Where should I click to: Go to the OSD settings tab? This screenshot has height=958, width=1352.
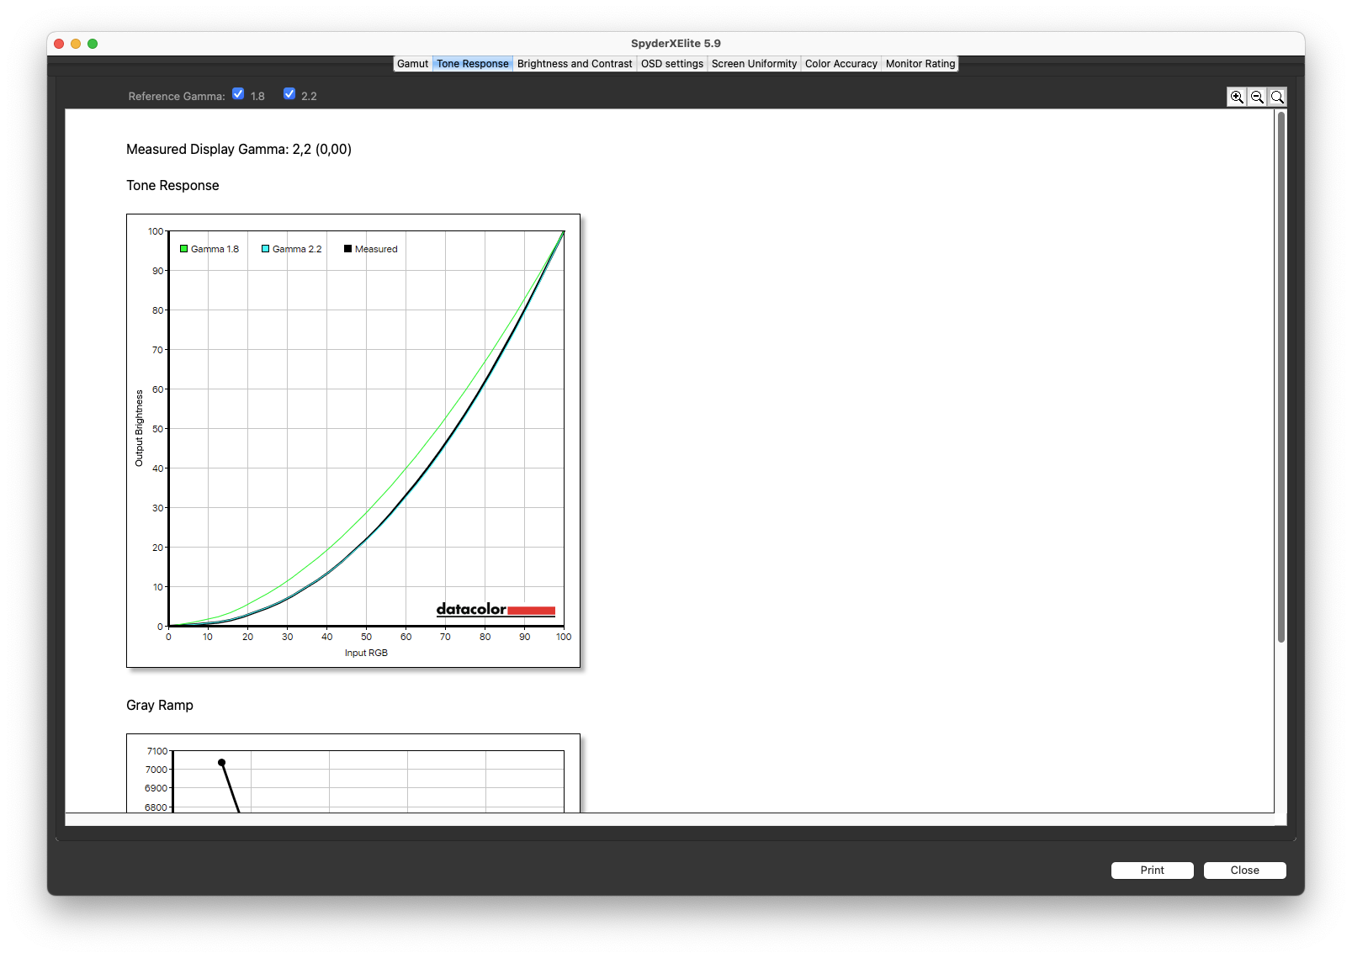672,64
